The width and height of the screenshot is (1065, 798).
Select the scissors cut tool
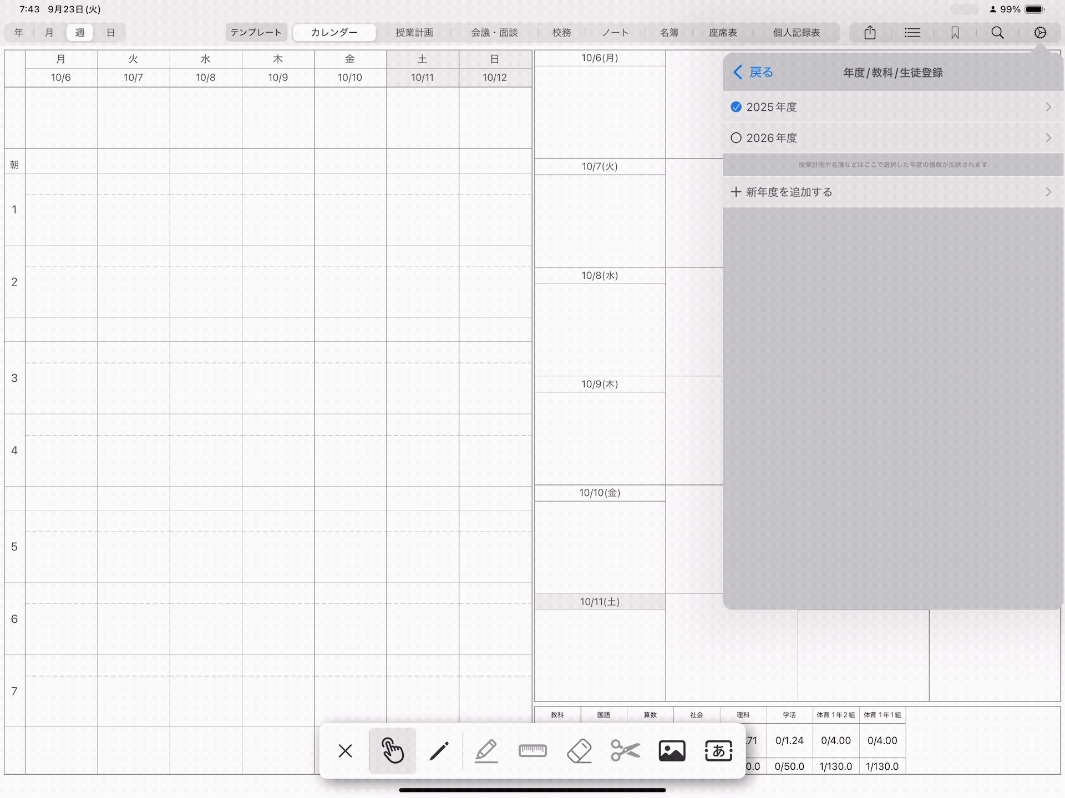pyautogui.click(x=625, y=751)
